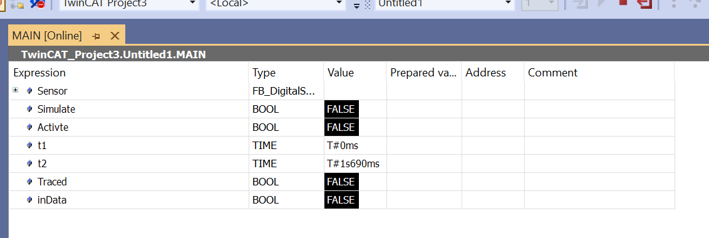The height and width of the screenshot is (238, 709).
Task: Click the Prepared value cell for t2
Action: pos(423,163)
